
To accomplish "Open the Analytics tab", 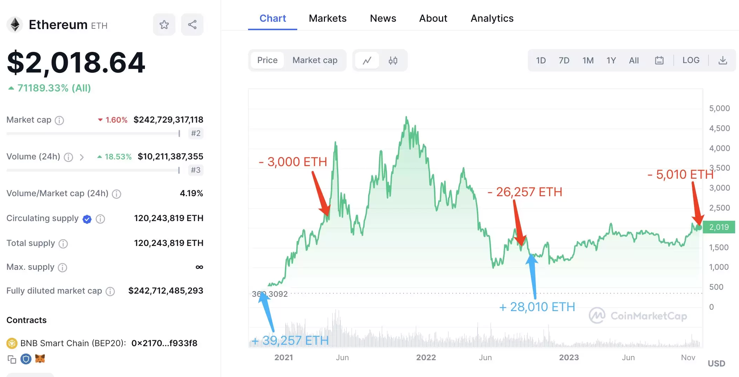I will (x=492, y=18).
